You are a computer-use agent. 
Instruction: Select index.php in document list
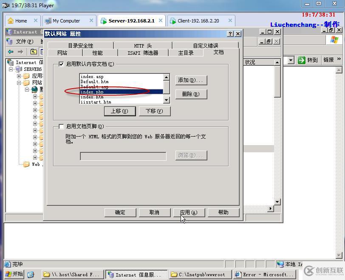click(122, 92)
